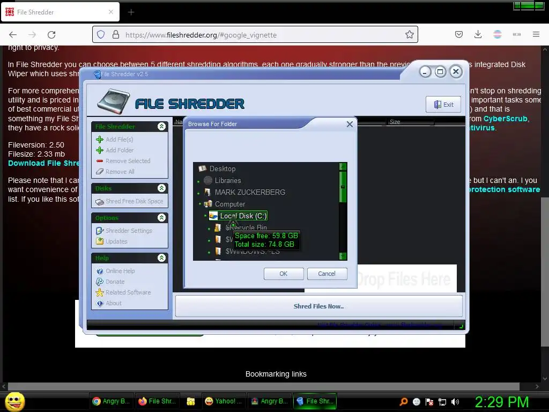Select Local Disk (C:) in tree
Viewport: 549px width, 412px height.
243,216
